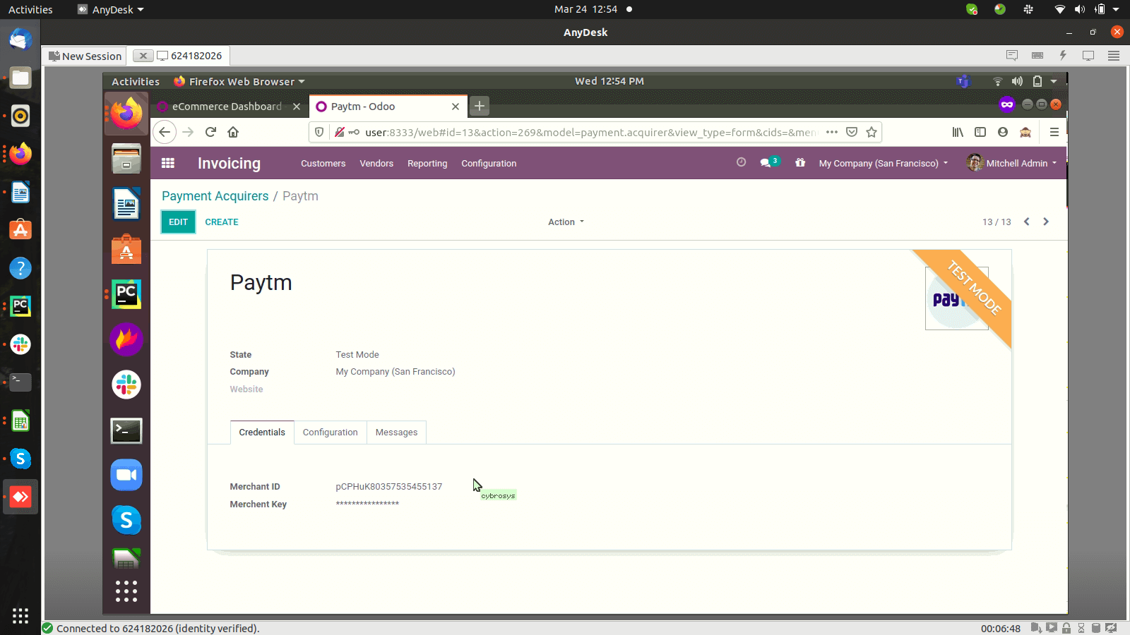Expand the Action dropdown

(566, 222)
